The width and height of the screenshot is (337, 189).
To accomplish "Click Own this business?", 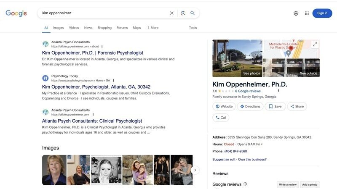I will click(x=252, y=160).
